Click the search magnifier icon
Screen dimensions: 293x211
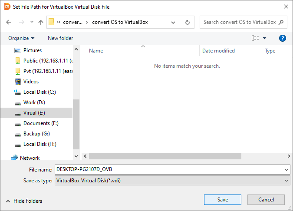281,22
